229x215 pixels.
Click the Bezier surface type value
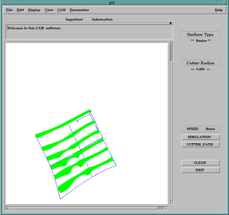coord(201,41)
